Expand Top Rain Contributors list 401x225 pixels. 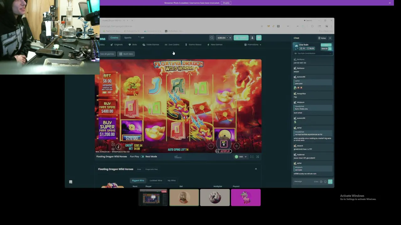click(x=312, y=53)
